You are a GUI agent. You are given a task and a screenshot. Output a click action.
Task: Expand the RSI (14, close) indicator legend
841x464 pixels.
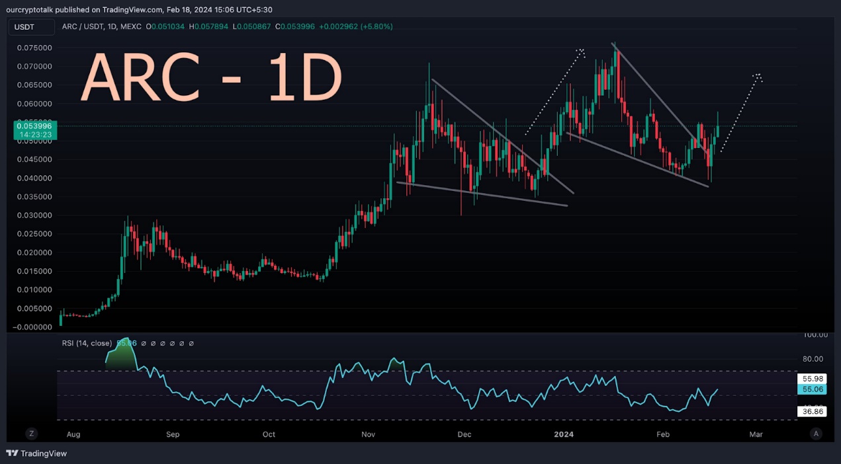[x=87, y=344]
